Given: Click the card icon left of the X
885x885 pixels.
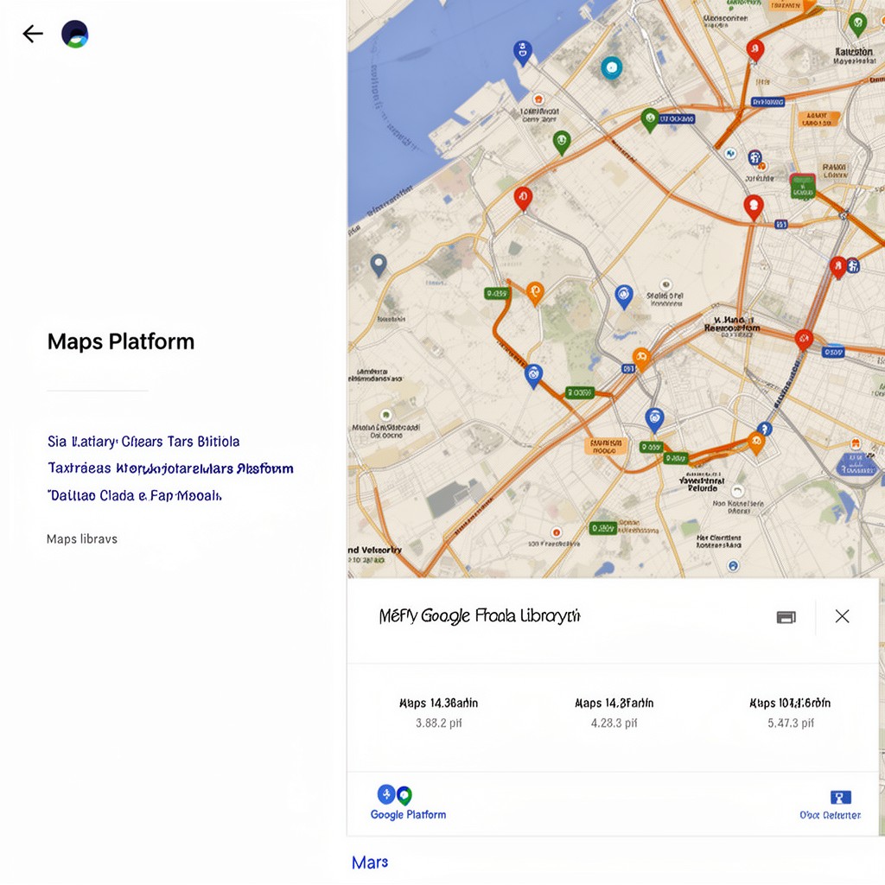Looking at the screenshot, I should point(786,617).
